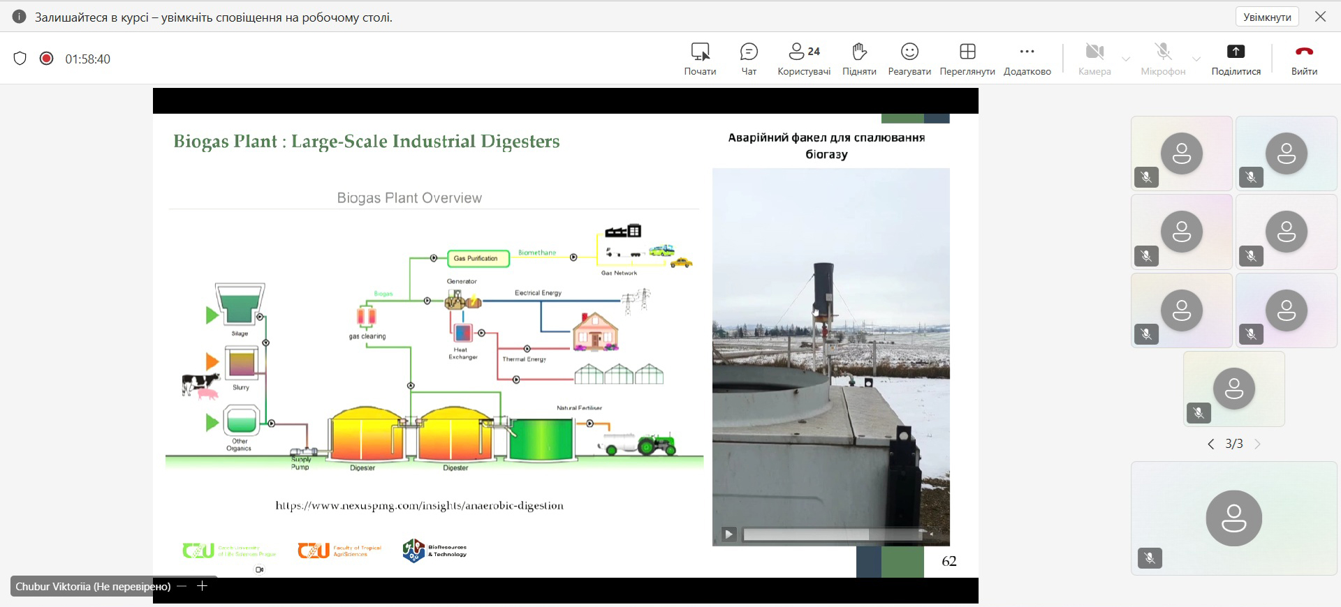Expand camera options dropdown arrow

point(1126,59)
